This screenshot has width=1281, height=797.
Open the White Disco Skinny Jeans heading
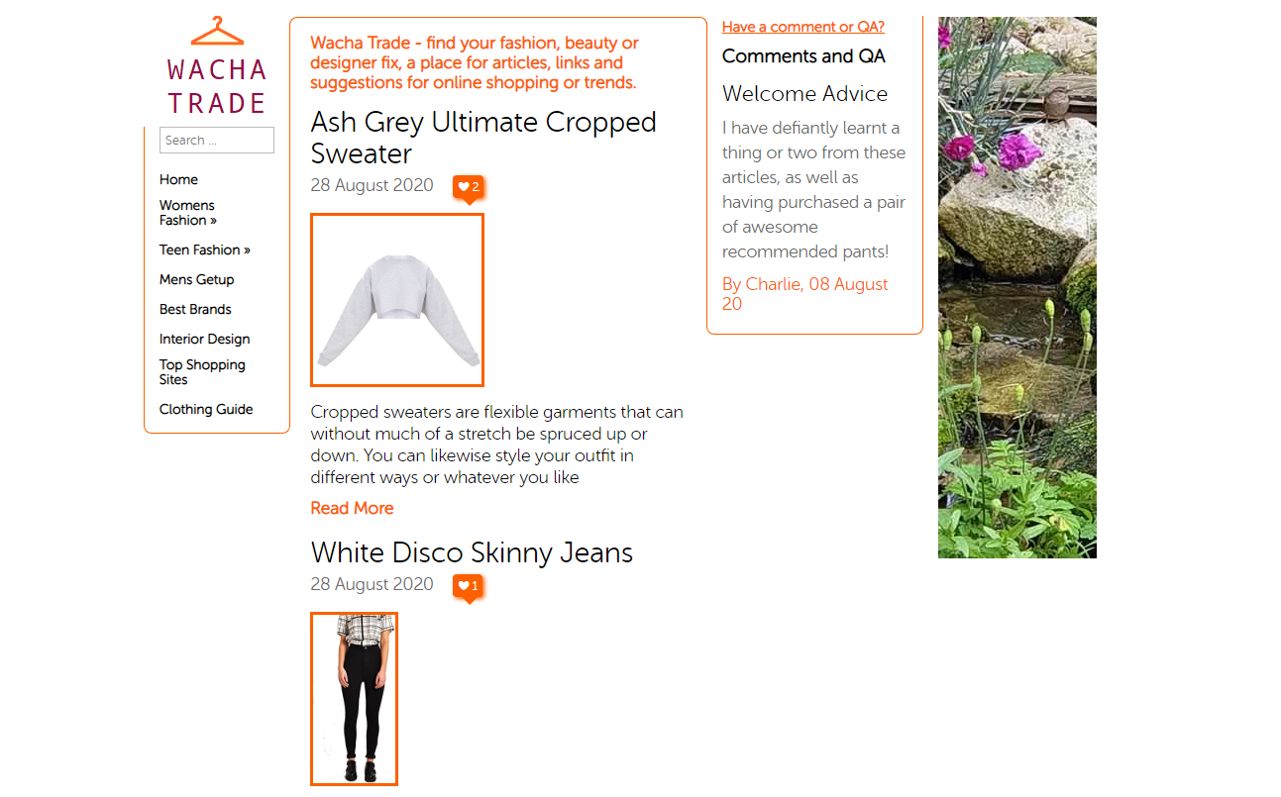472,552
